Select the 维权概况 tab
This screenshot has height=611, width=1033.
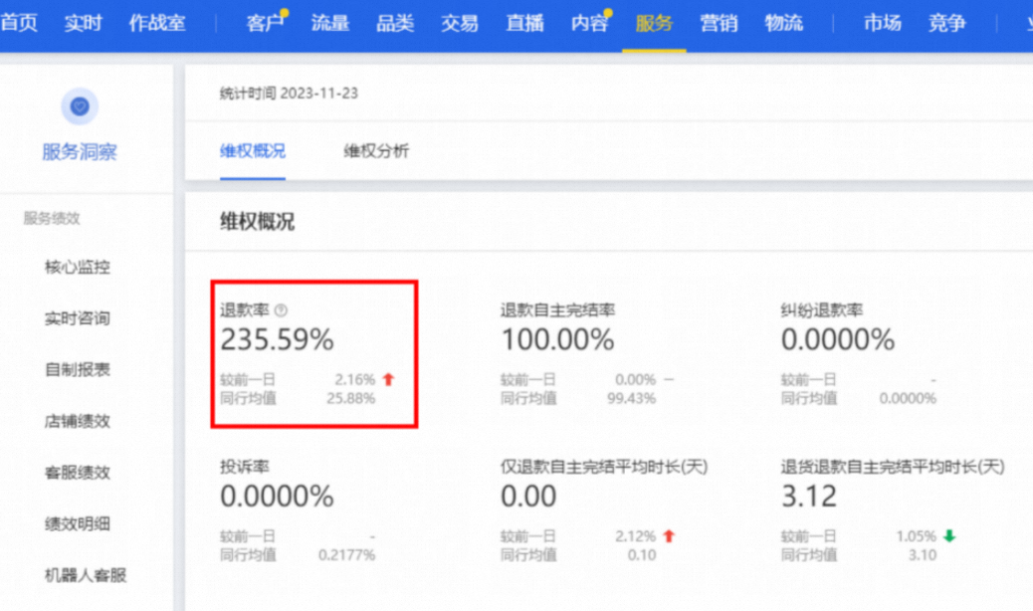pos(253,151)
